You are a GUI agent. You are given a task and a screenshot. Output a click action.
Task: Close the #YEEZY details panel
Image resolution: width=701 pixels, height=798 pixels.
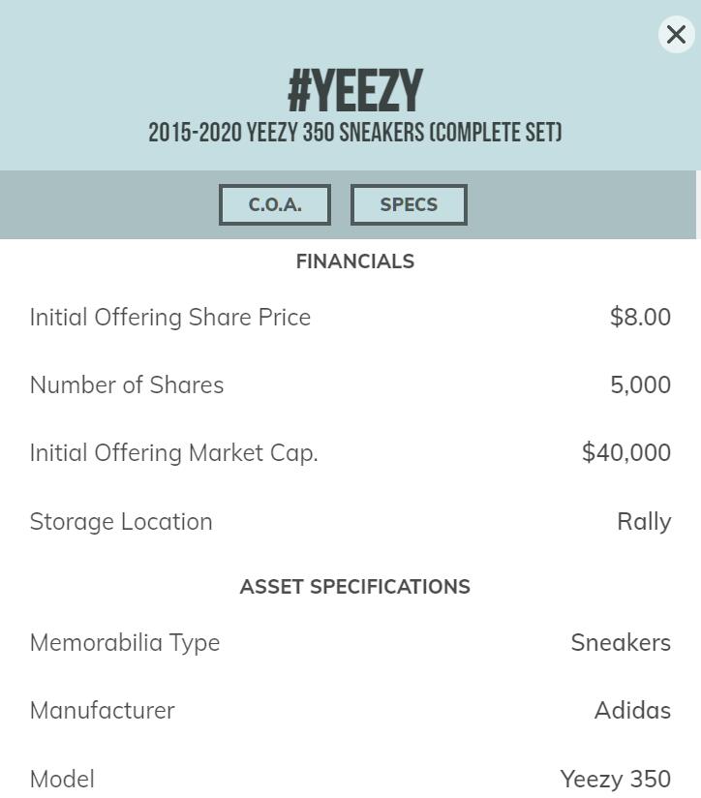[676, 35]
